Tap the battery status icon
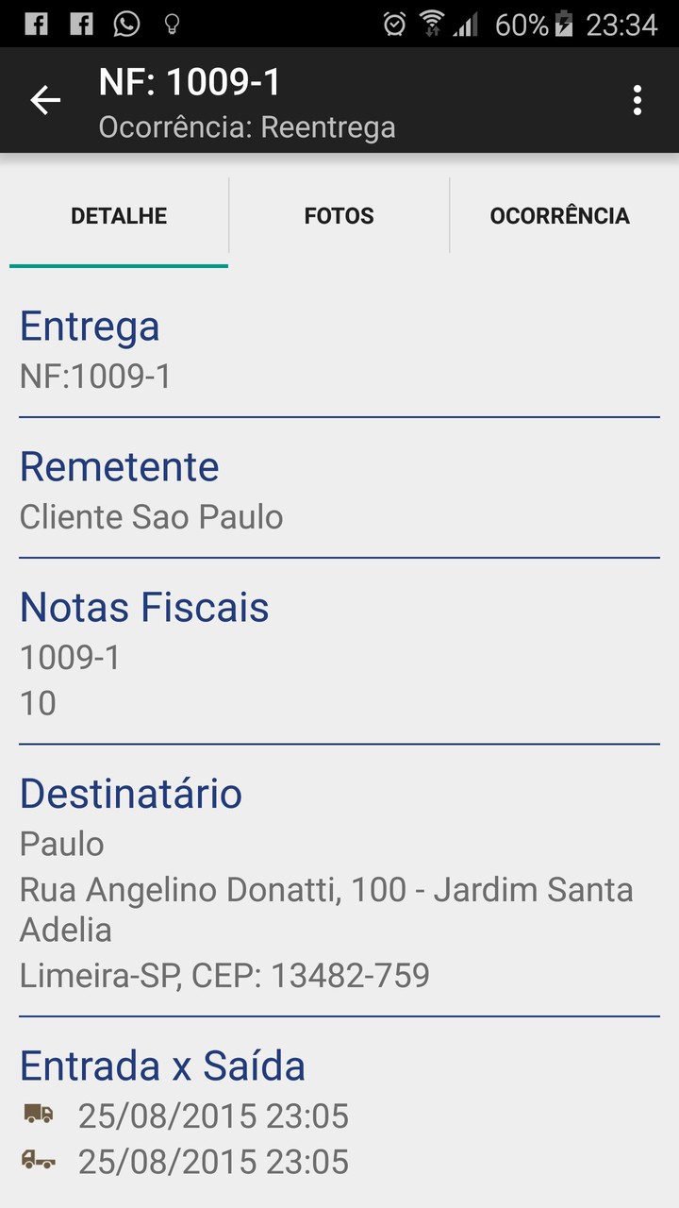The height and width of the screenshot is (1208, 679). click(564, 24)
